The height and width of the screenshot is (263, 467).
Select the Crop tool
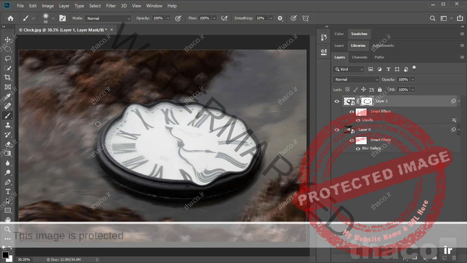[8, 77]
